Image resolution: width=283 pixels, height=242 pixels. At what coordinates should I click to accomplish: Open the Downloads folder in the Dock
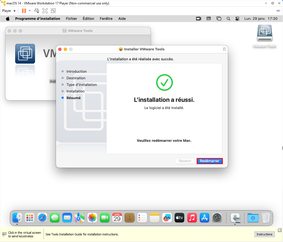click(253, 218)
